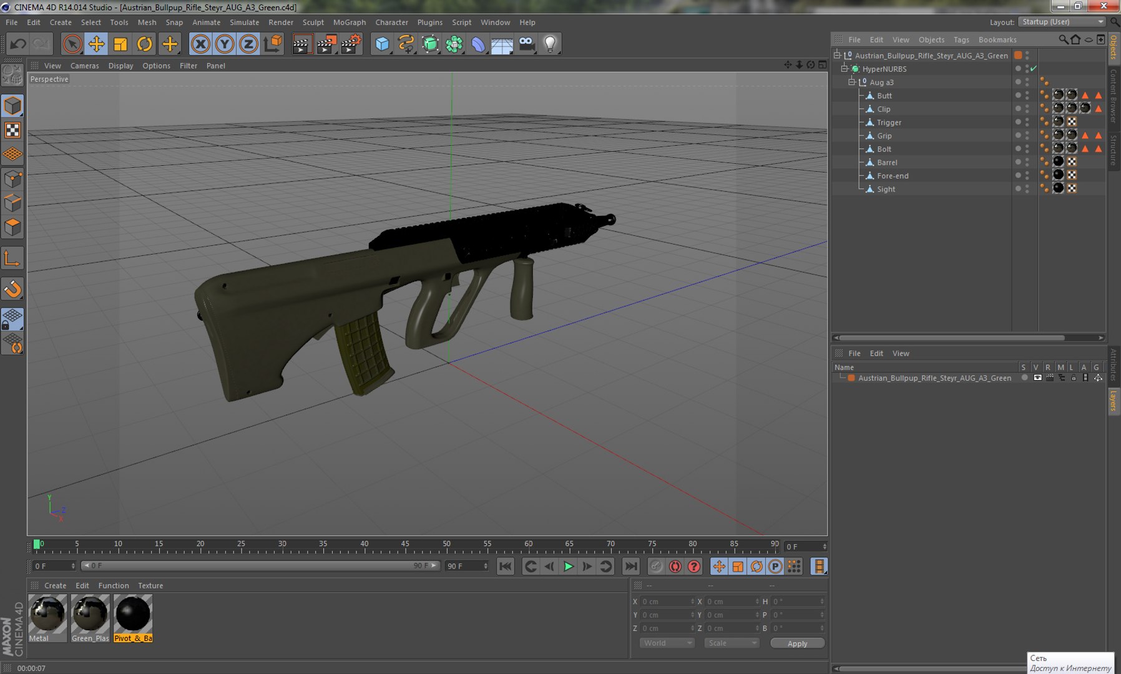1121x674 pixels.
Task: Select the Live Selection tool
Action: (x=72, y=44)
